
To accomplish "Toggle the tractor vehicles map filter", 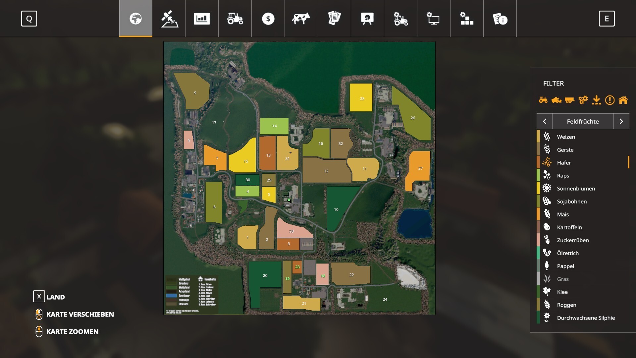I will [543, 100].
